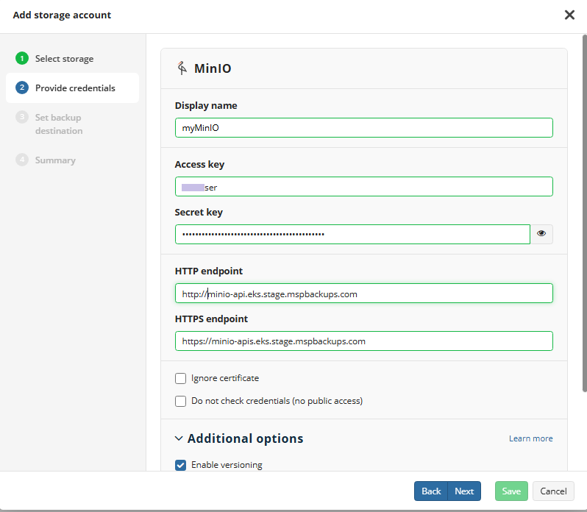Focus the HTTPS endpoint input field
This screenshot has height=512, width=587.
(x=363, y=341)
